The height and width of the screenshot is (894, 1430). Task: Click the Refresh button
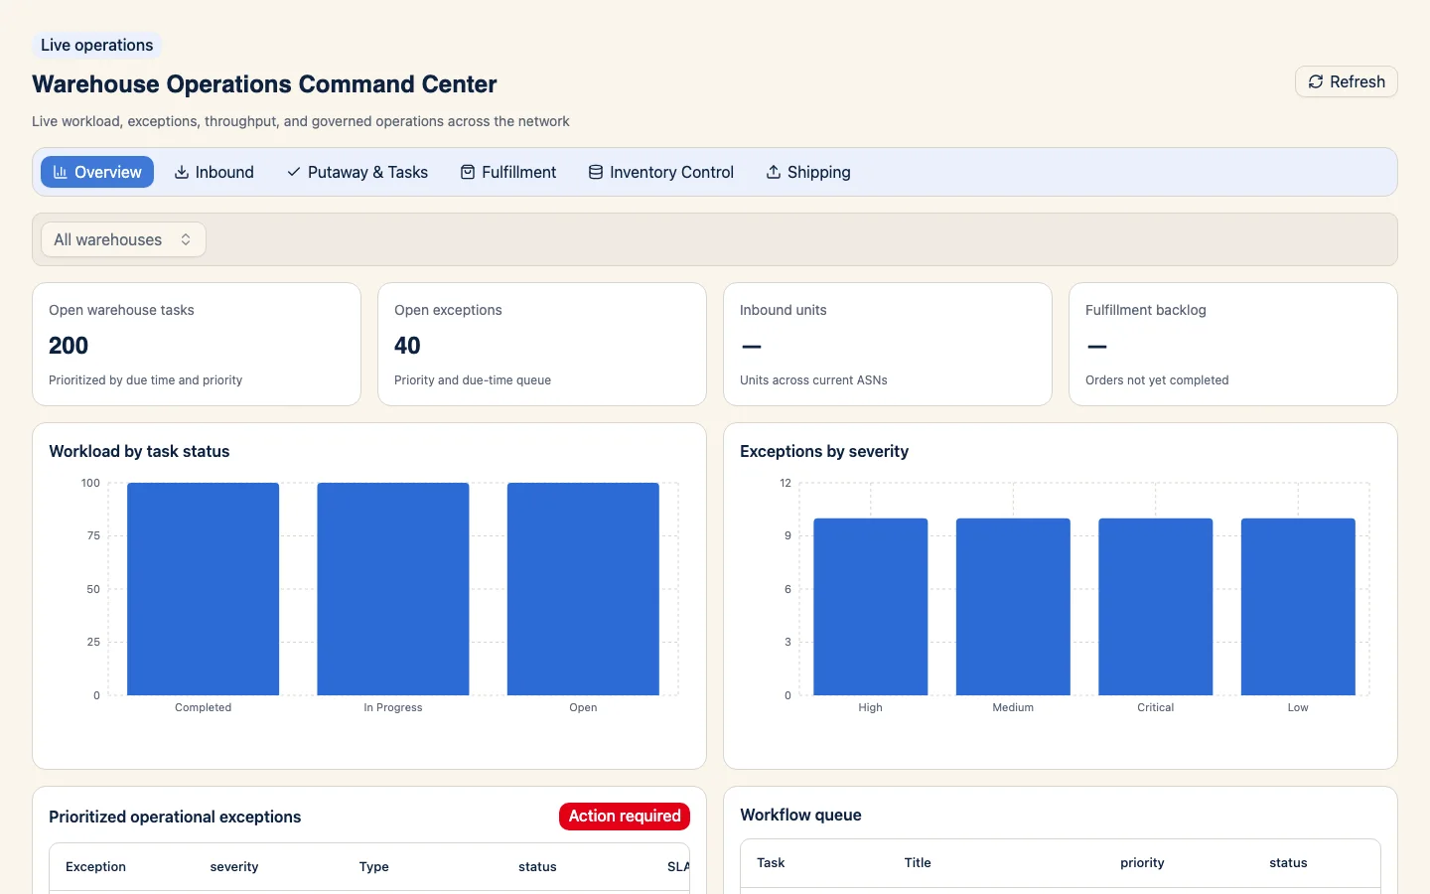(x=1347, y=81)
